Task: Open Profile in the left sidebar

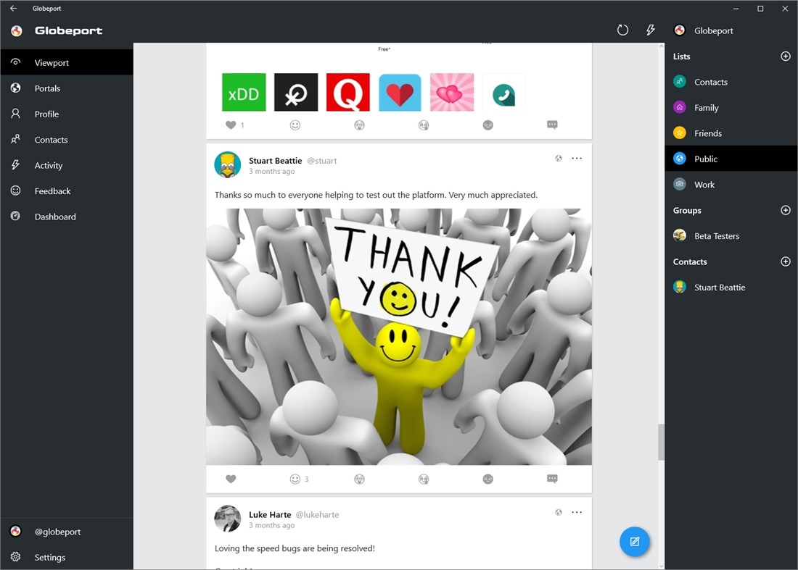Action: [x=67, y=114]
